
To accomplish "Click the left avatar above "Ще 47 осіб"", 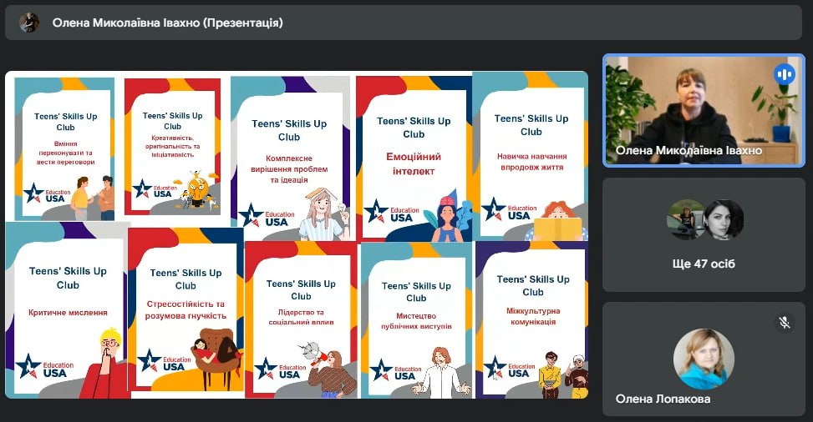I will [x=686, y=220].
